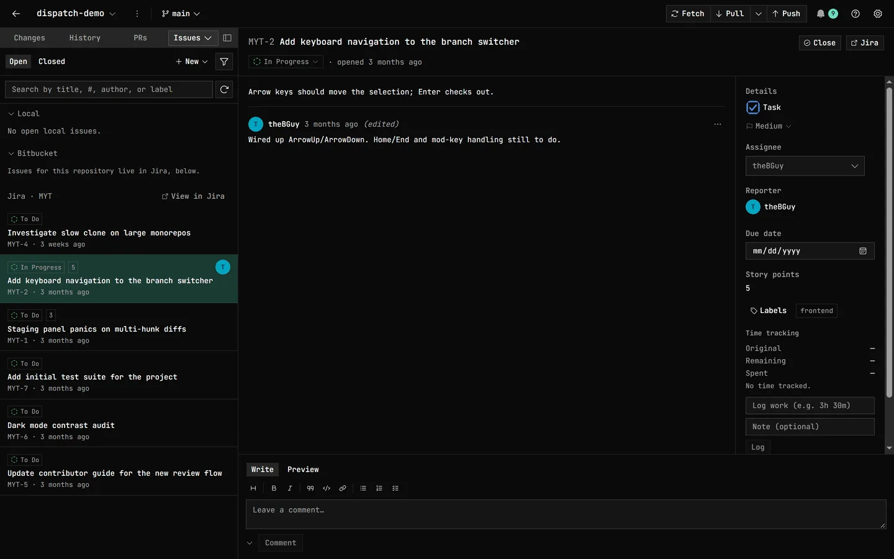Open the three-dot menu on theBGuy's comment
Viewport: 894px width, 559px height.
tap(718, 124)
